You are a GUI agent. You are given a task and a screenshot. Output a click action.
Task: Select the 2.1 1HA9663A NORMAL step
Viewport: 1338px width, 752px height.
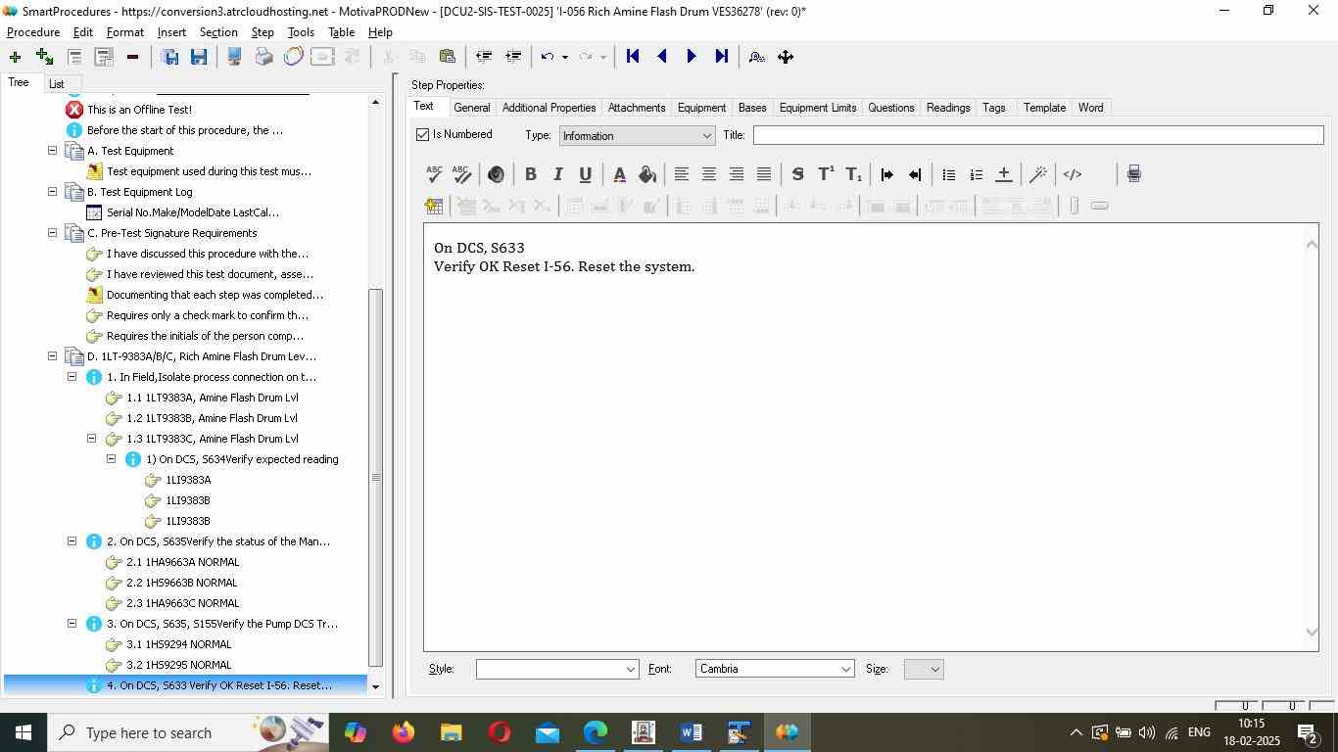click(182, 562)
